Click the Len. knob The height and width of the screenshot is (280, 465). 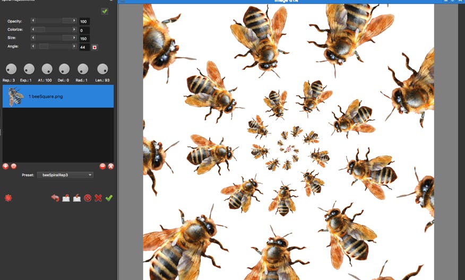(x=102, y=69)
